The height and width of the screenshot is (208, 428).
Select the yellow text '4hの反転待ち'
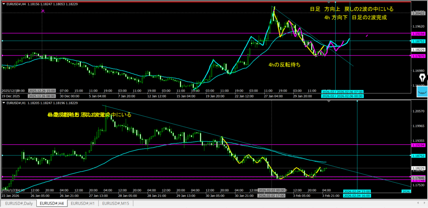[284, 65]
